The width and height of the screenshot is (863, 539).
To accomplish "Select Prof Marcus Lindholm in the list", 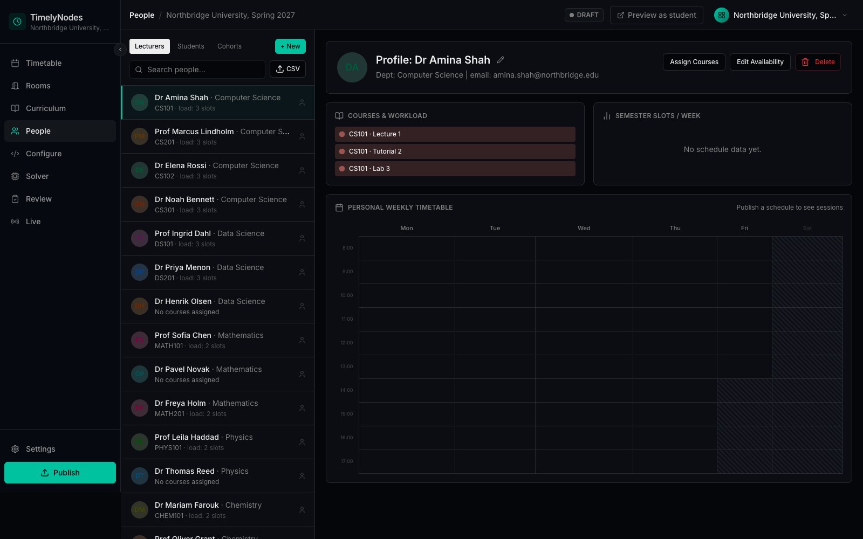I will click(218, 136).
